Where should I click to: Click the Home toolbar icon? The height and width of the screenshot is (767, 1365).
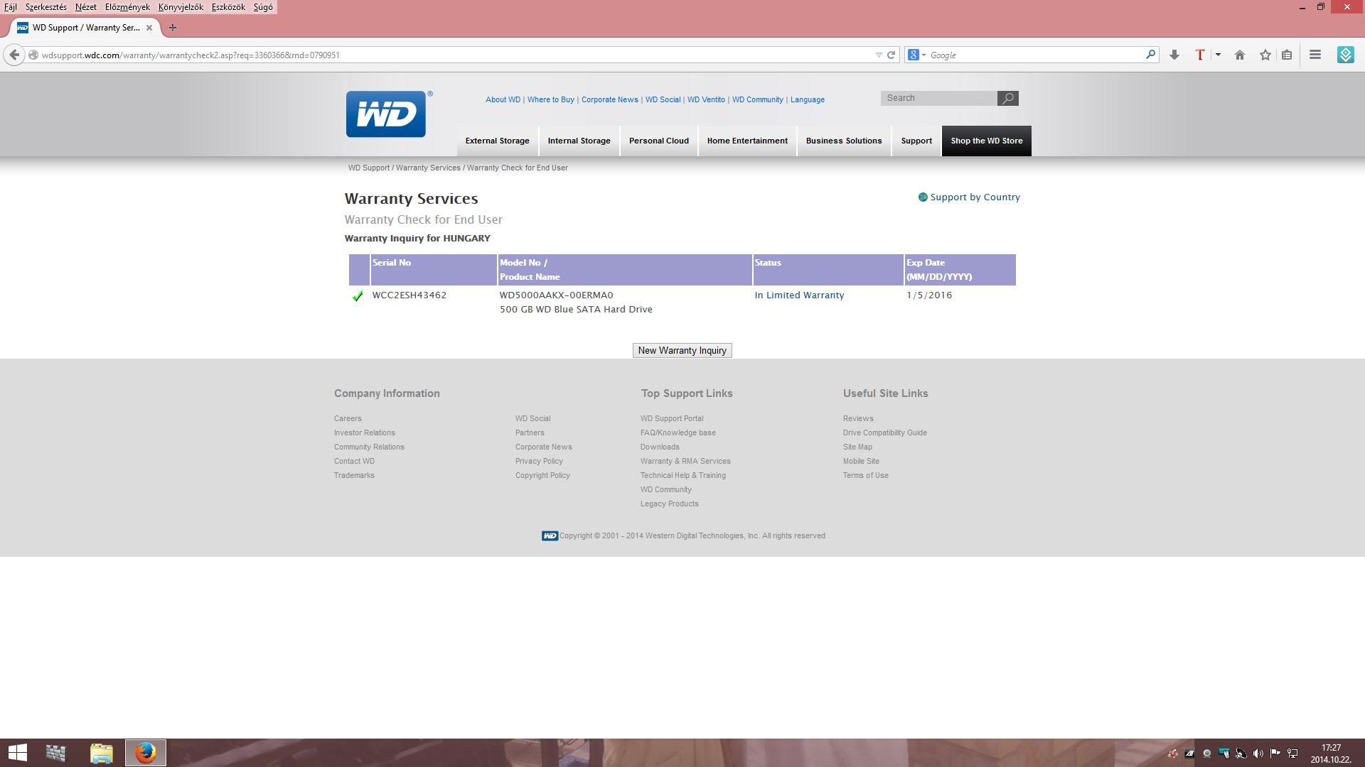(x=1240, y=55)
